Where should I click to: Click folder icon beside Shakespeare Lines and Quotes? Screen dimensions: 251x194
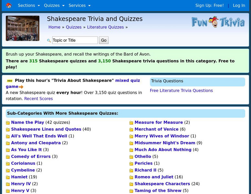click(x=8, y=129)
